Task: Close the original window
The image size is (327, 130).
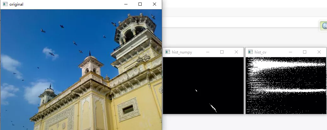Action: [154, 4]
